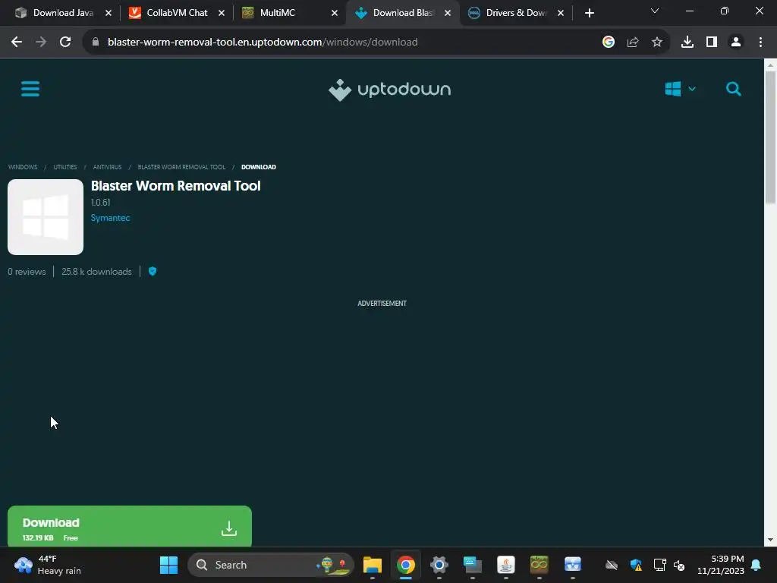Click the Google icon in address bar
777x583 pixels.
pyautogui.click(x=609, y=43)
